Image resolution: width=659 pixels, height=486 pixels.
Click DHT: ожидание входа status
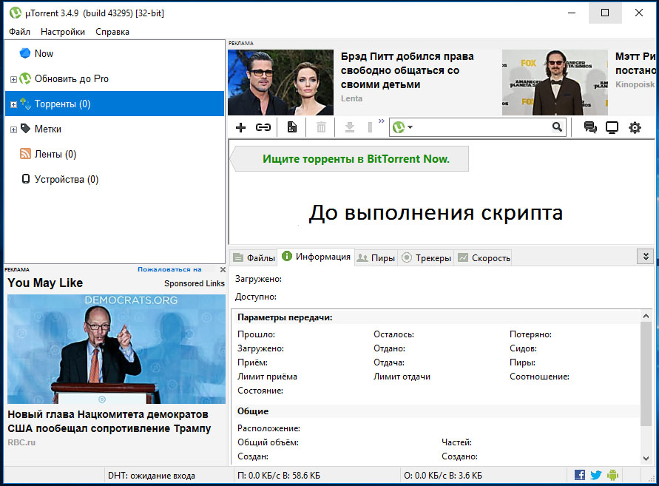click(x=152, y=476)
